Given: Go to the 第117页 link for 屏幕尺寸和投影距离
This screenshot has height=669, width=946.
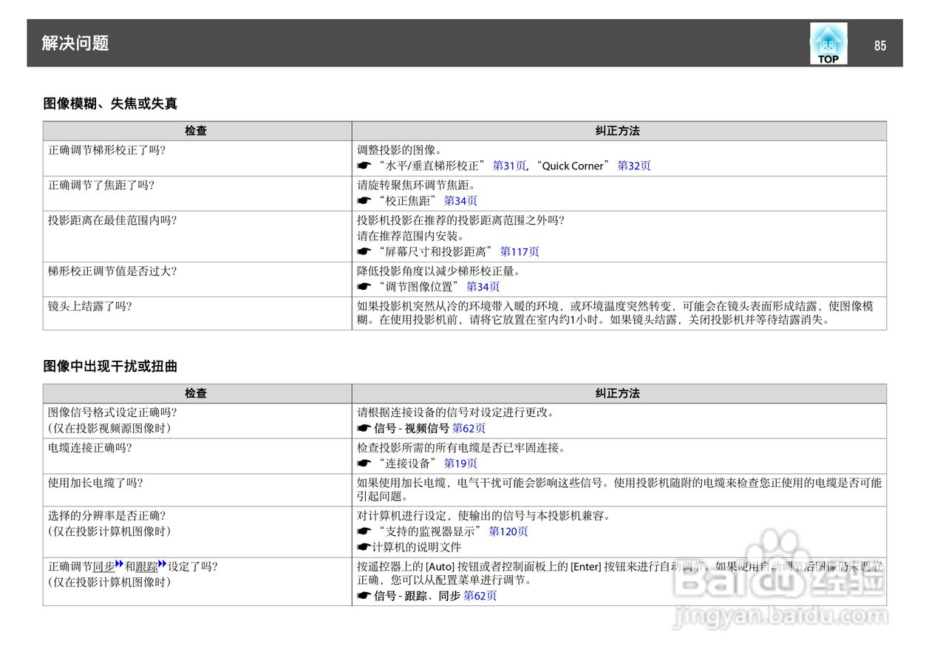Looking at the screenshot, I should [520, 252].
